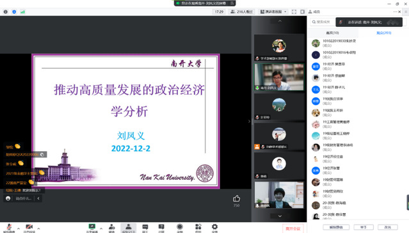Toggle the members (213) panel button
This screenshot has width=409, height=233.
coord(129,228)
